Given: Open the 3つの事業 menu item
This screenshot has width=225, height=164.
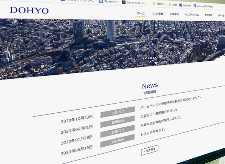Looking at the screenshot, I should pyautogui.click(x=157, y=14).
